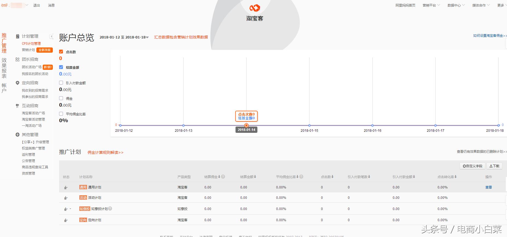
Task: Click the thumbs-up status icon for 定向计划
Action: (66, 220)
